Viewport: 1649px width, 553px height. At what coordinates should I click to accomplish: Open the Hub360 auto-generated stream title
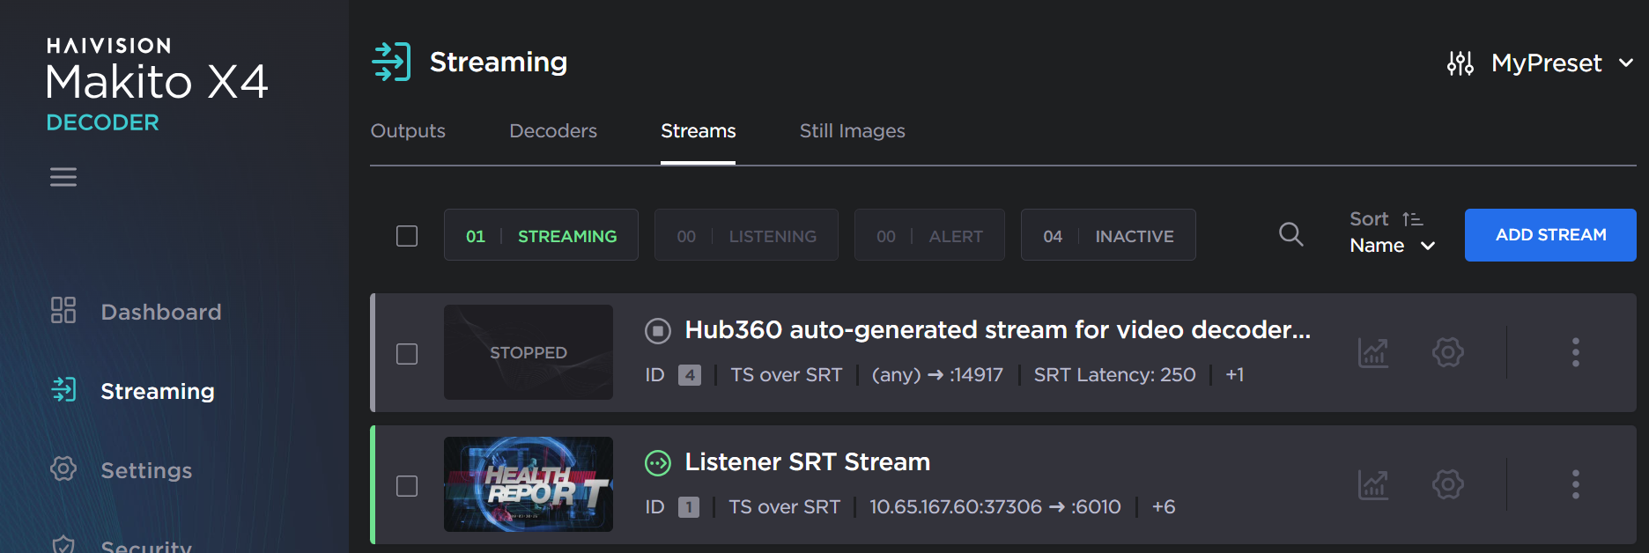coord(998,329)
